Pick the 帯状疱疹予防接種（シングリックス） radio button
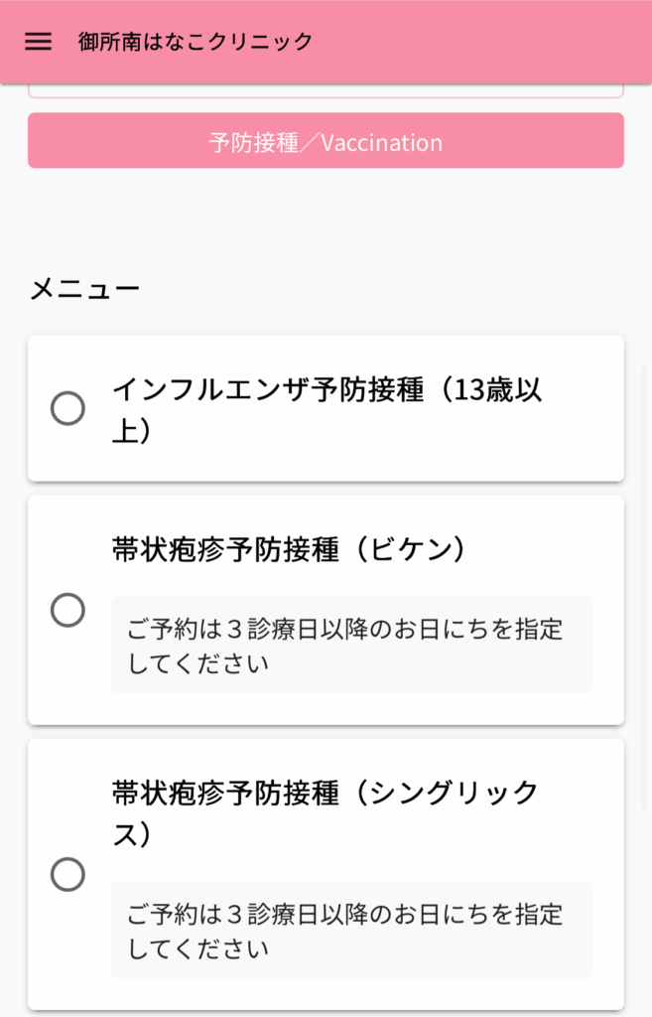Viewport: 652px width, 1017px height. pyautogui.click(x=67, y=875)
